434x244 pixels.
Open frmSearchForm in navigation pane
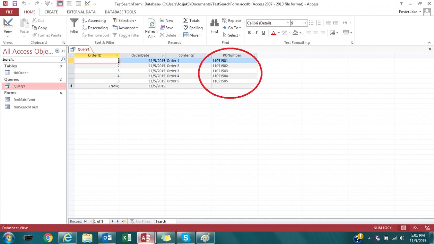coord(25,107)
